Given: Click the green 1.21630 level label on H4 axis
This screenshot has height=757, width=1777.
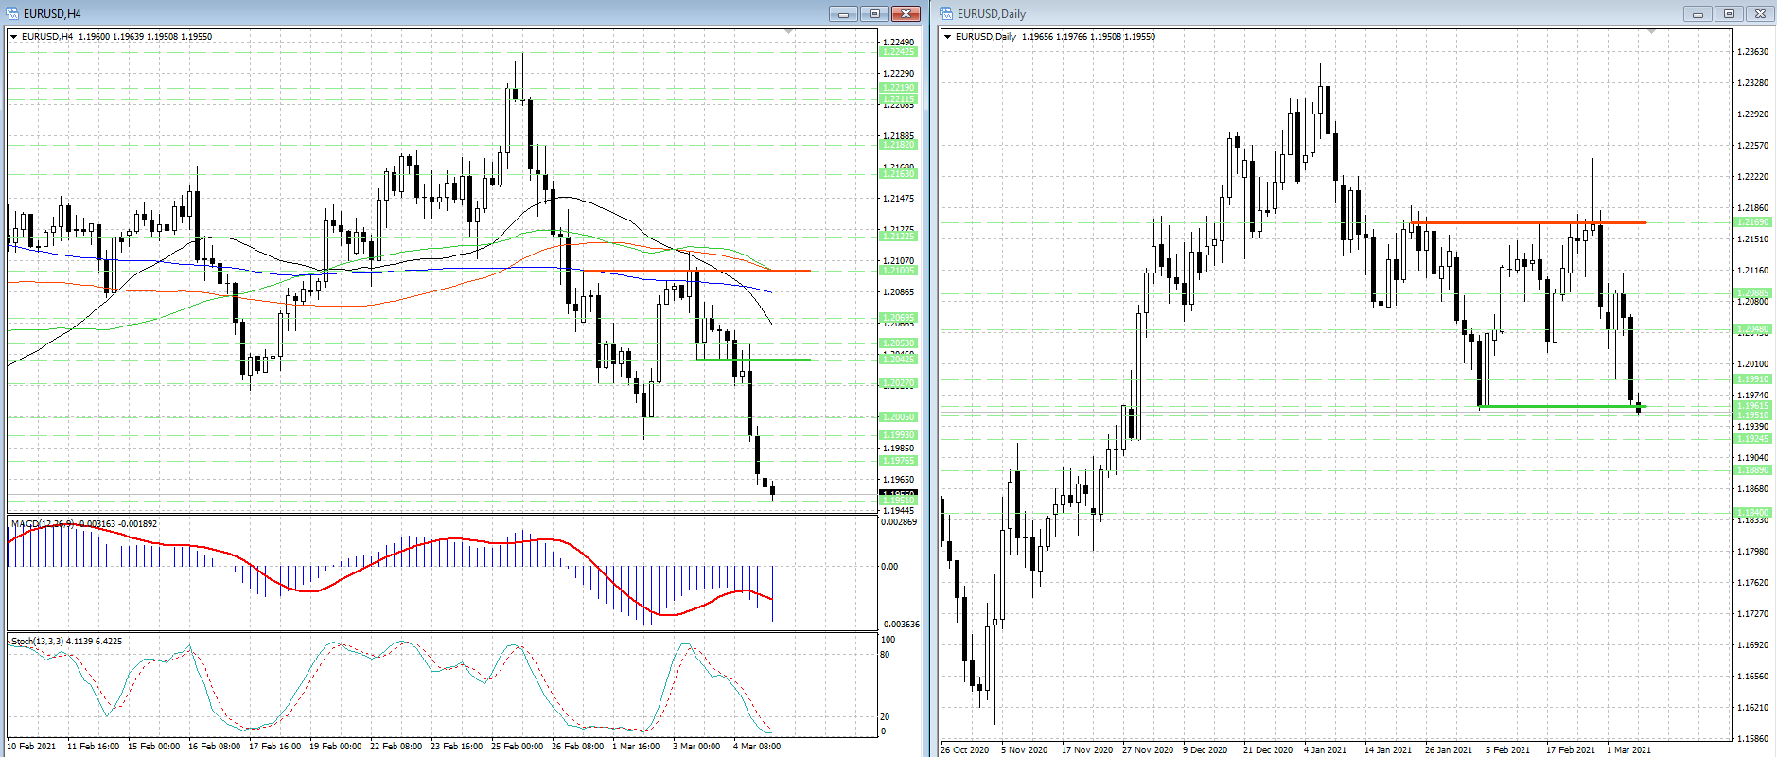Looking at the screenshot, I should (898, 174).
